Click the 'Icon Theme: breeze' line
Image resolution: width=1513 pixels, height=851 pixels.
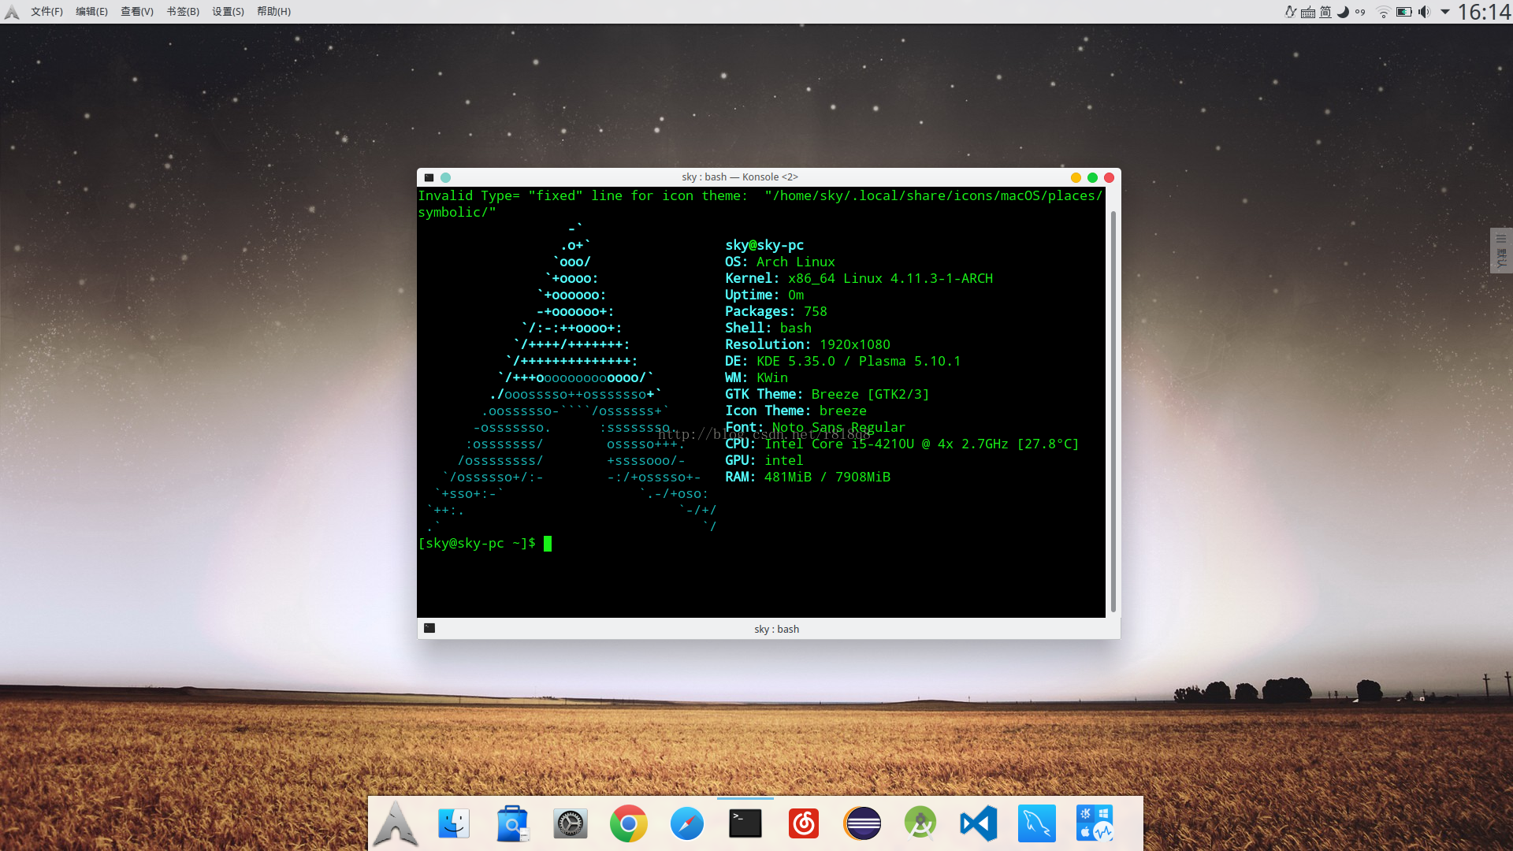pos(796,411)
